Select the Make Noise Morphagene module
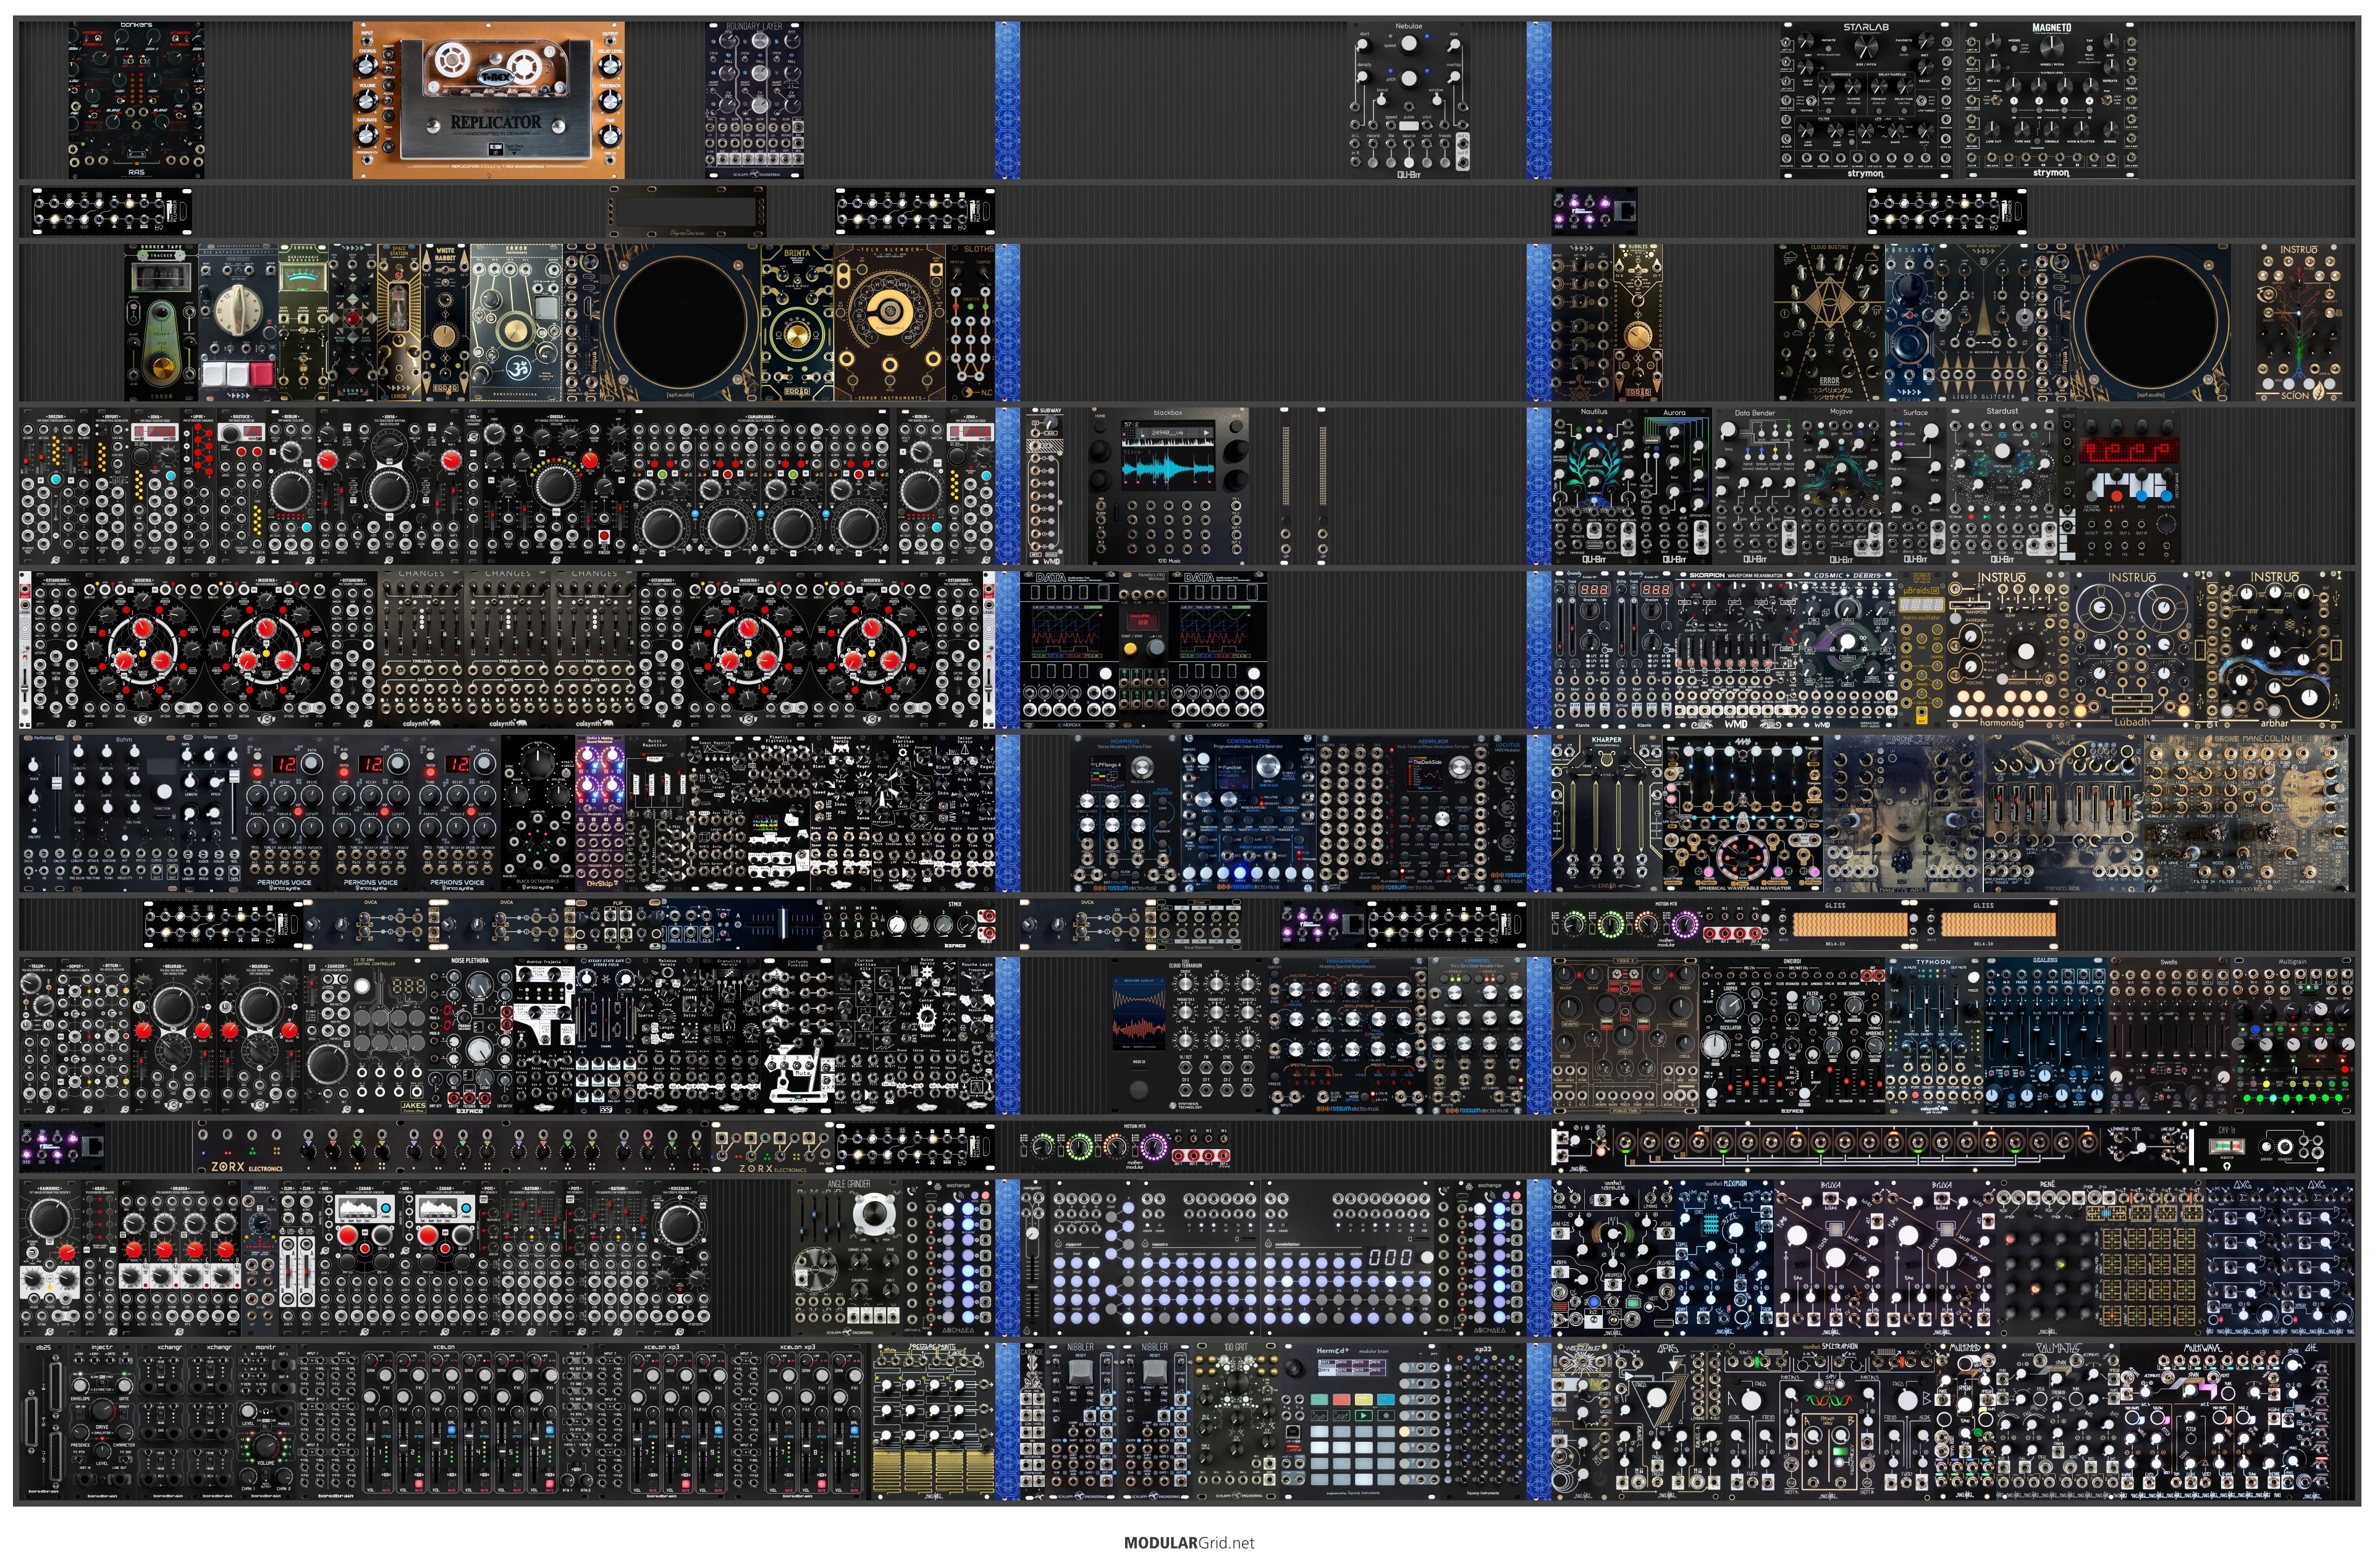The height and width of the screenshot is (1556, 2380). tap(1614, 1257)
